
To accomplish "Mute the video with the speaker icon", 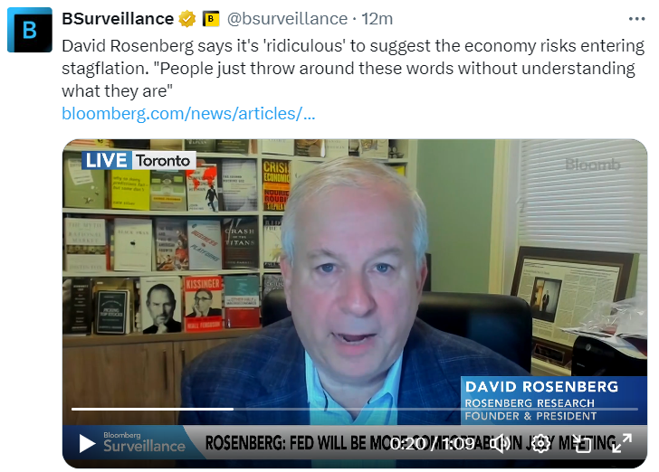I will 501,443.
